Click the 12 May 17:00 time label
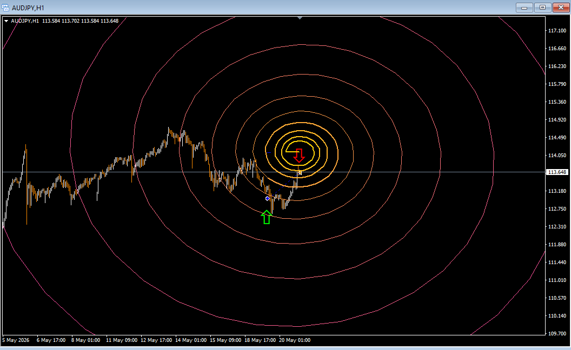 click(x=156, y=340)
